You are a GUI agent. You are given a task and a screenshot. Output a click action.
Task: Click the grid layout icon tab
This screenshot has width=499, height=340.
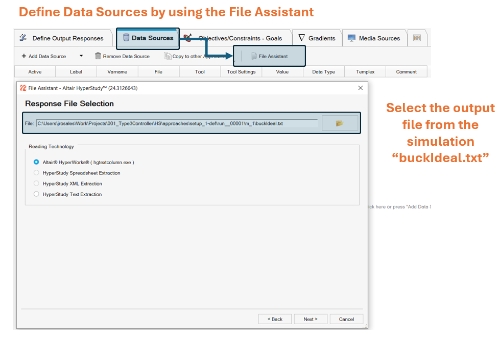point(417,38)
